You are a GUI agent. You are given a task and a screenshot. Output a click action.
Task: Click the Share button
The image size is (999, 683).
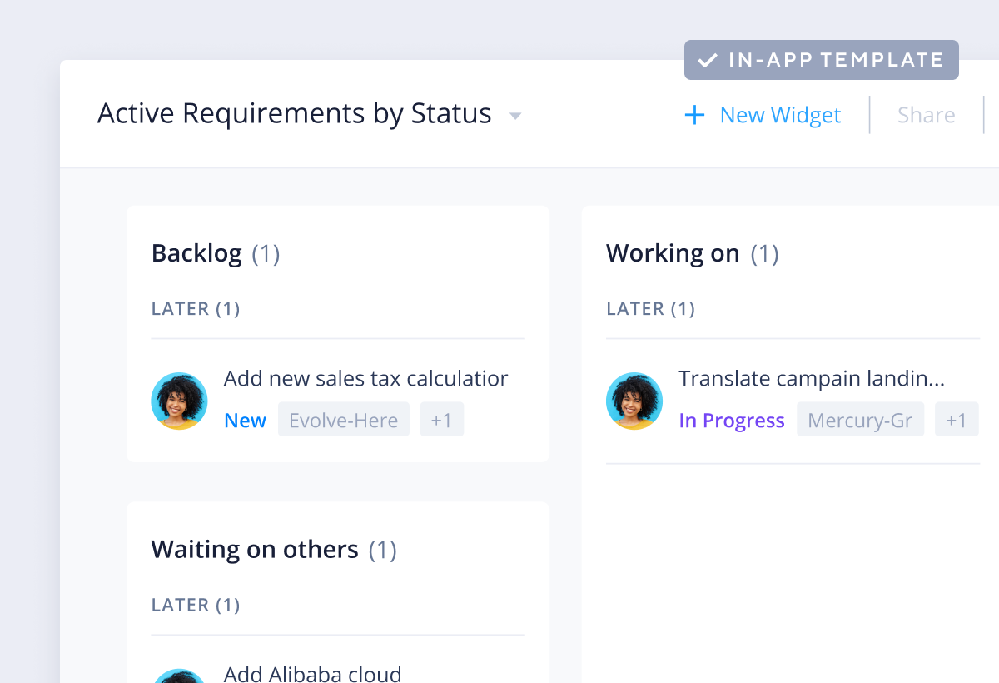[x=926, y=115]
